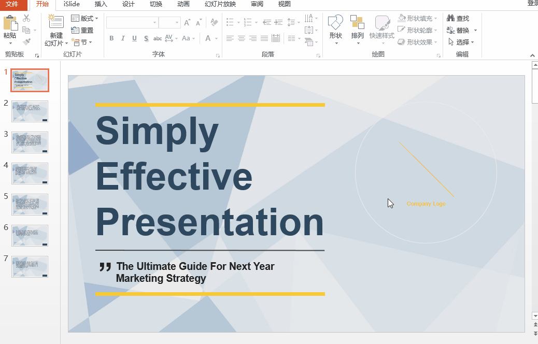Toggle Underline formatting
Viewport: 538px width, 344px height.
[x=134, y=38]
